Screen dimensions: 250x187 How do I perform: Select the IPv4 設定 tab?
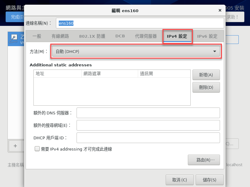click(x=177, y=36)
